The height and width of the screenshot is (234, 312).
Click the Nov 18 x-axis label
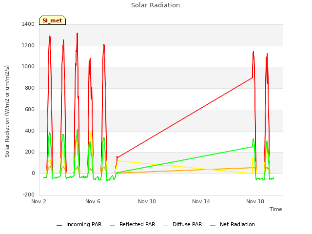[x=255, y=201]
